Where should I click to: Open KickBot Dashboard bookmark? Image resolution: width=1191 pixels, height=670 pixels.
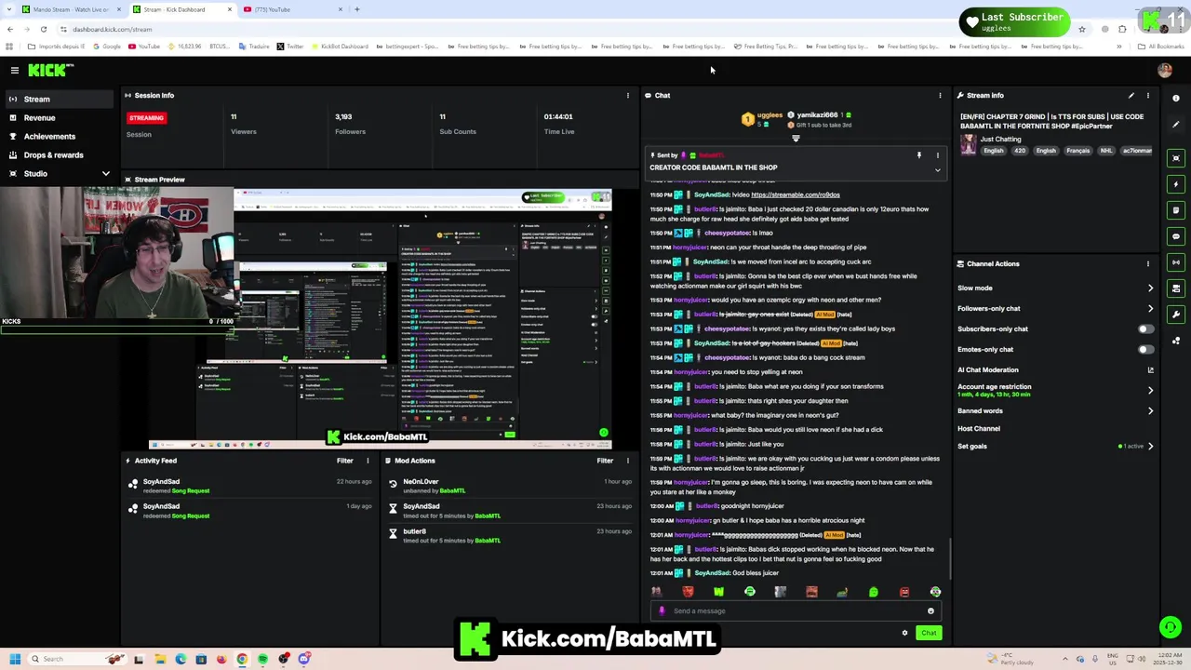click(x=340, y=47)
